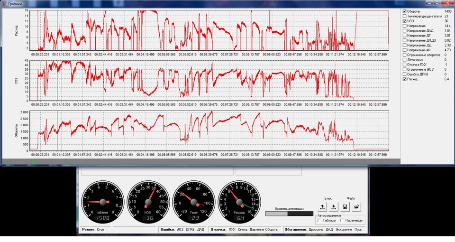This screenshot has height=242, width=455.
Task: Enable the Напряжение ДТ checkbox
Action: 404,36
